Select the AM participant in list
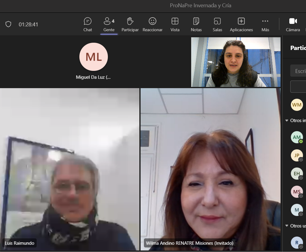Image resolution: width=306 pixels, height=252 pixels. click(x=297, y=137)
